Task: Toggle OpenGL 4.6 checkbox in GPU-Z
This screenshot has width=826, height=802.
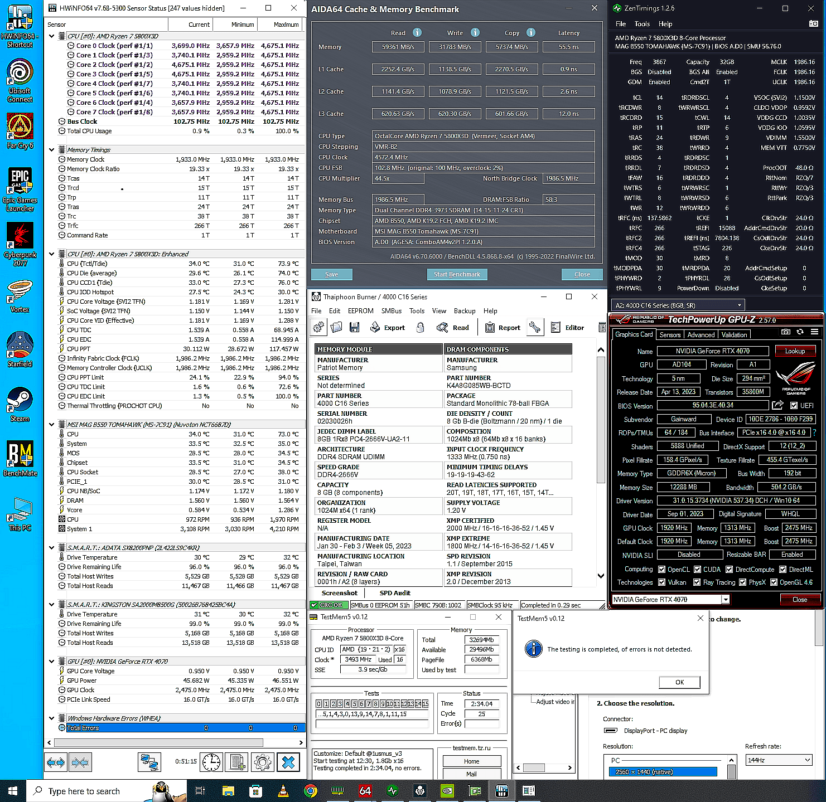Action: click(774, 582)
